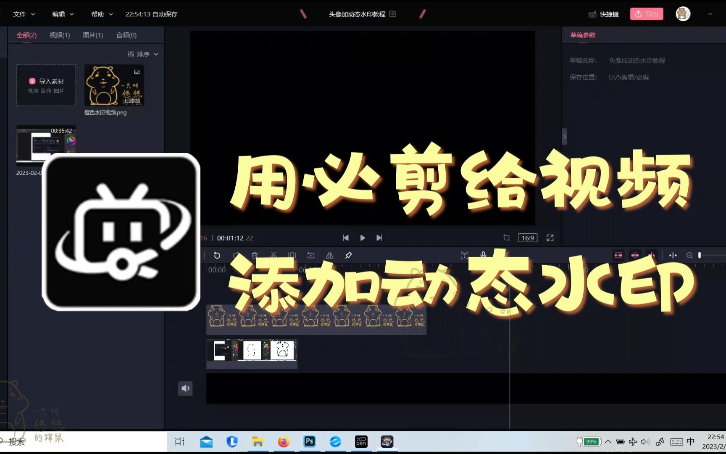Open the 编辑 menu

(x=63, y=14)
